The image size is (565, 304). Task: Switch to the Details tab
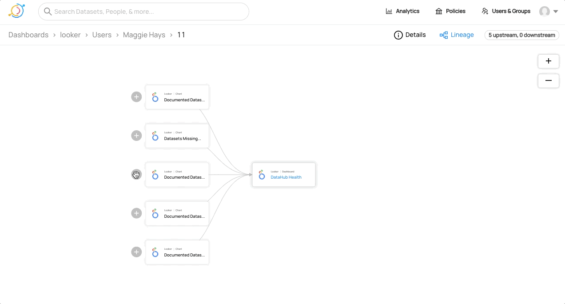pyautogui.click(x=410, y=35)
